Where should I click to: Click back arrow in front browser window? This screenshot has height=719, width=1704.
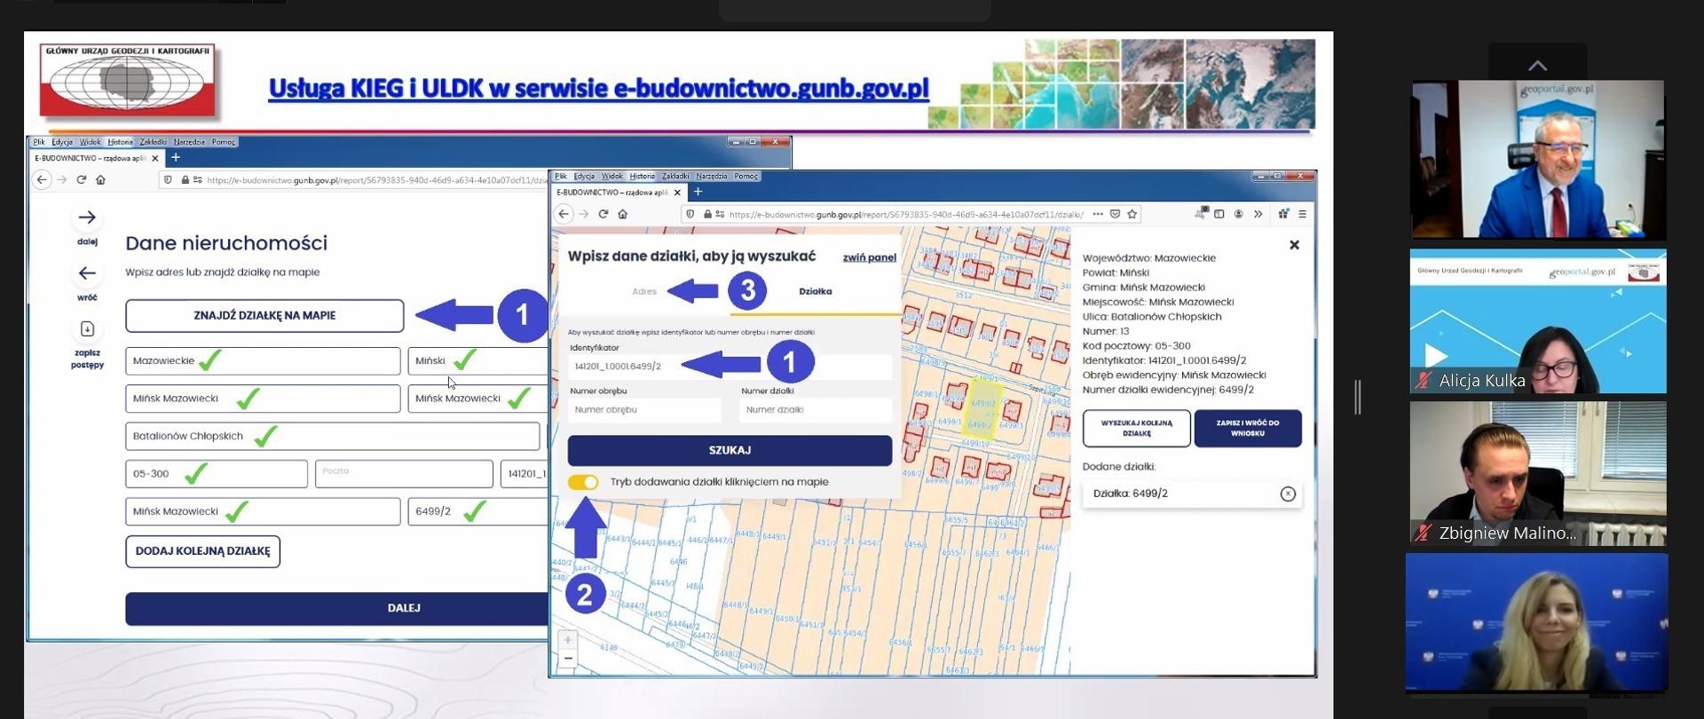564,214
